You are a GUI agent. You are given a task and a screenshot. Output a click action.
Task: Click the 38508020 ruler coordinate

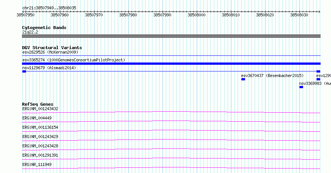265,15
